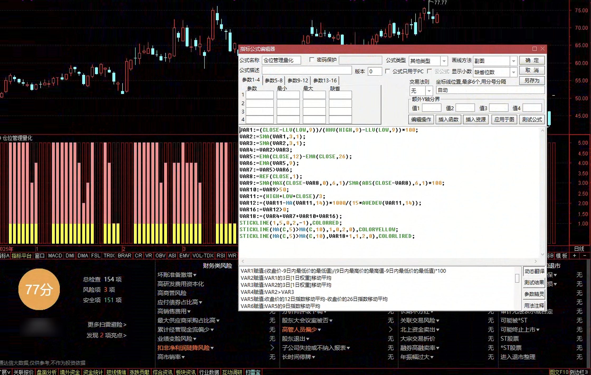Click the 编辑操作 button
The width and height of the screenshot is (591, 375).
(x=421, y=119)
